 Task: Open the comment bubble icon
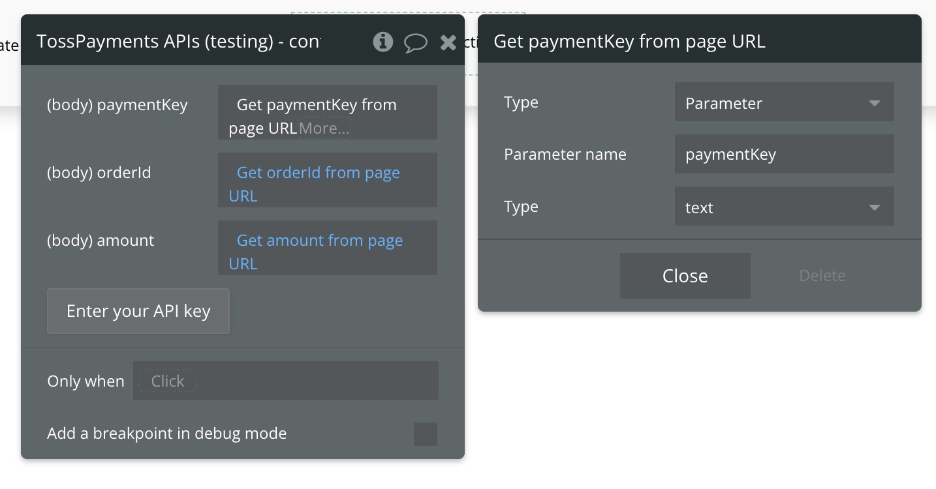(415, 43)
